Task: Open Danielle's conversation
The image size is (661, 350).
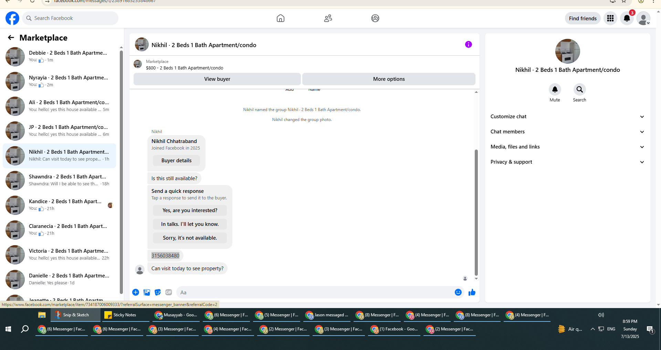Action: coord(59,280)
